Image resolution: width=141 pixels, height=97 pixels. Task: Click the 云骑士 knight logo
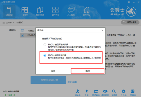pyautogui.click(x=131, y=11)
